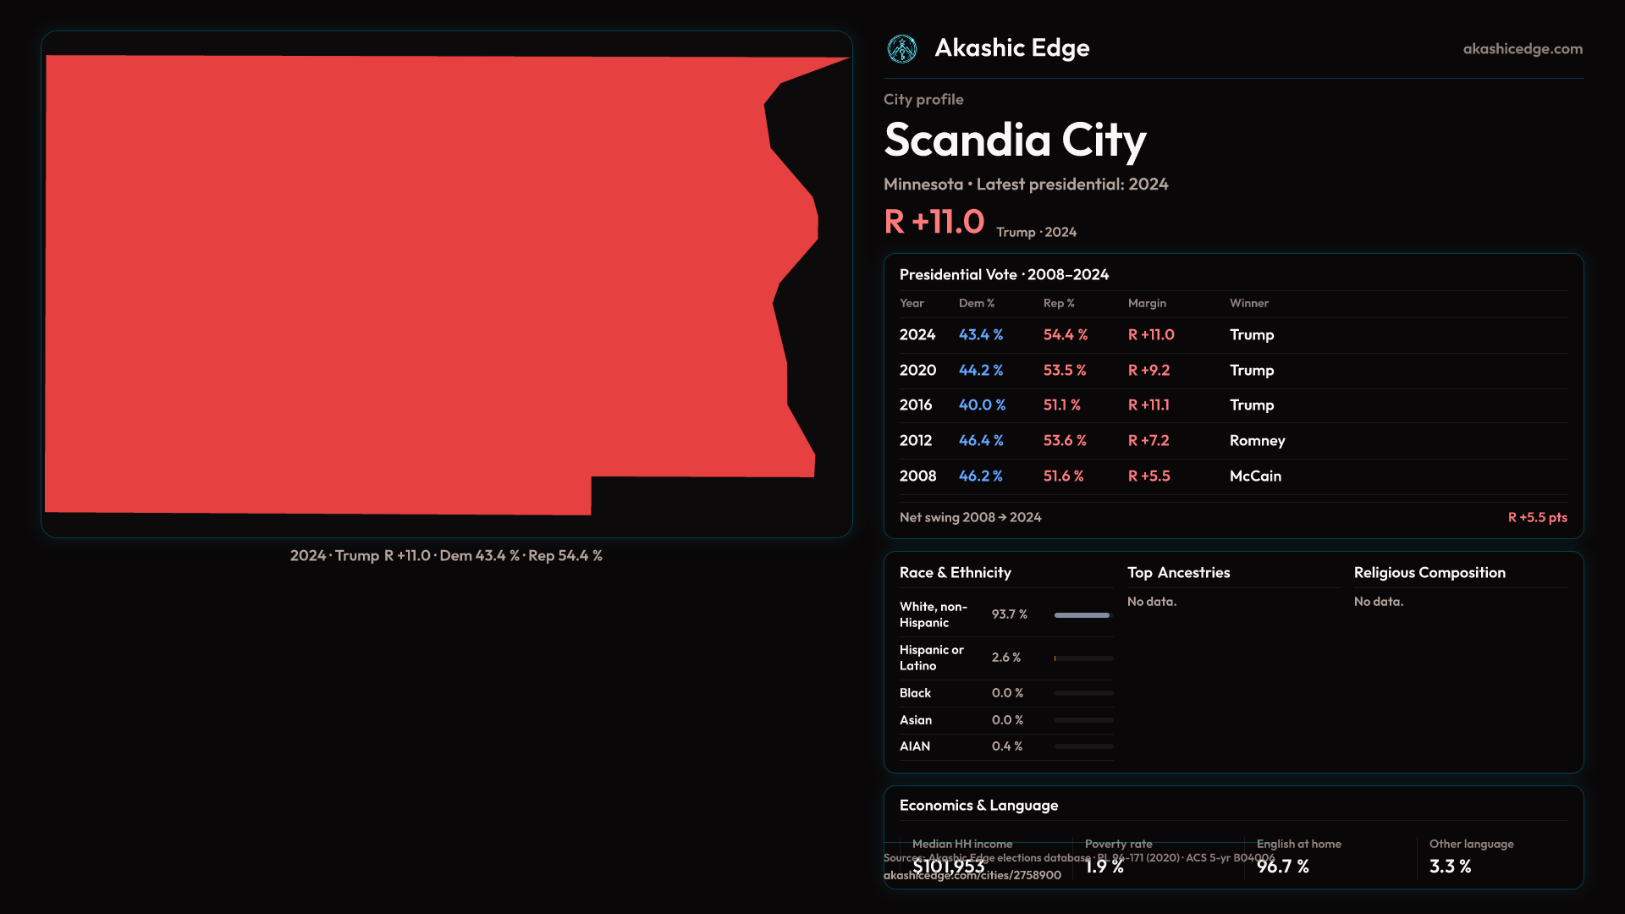The width and height of the screenshot is (1625, 914).
Task: Open the akashicedge.com link
Action: (1522, 49)
